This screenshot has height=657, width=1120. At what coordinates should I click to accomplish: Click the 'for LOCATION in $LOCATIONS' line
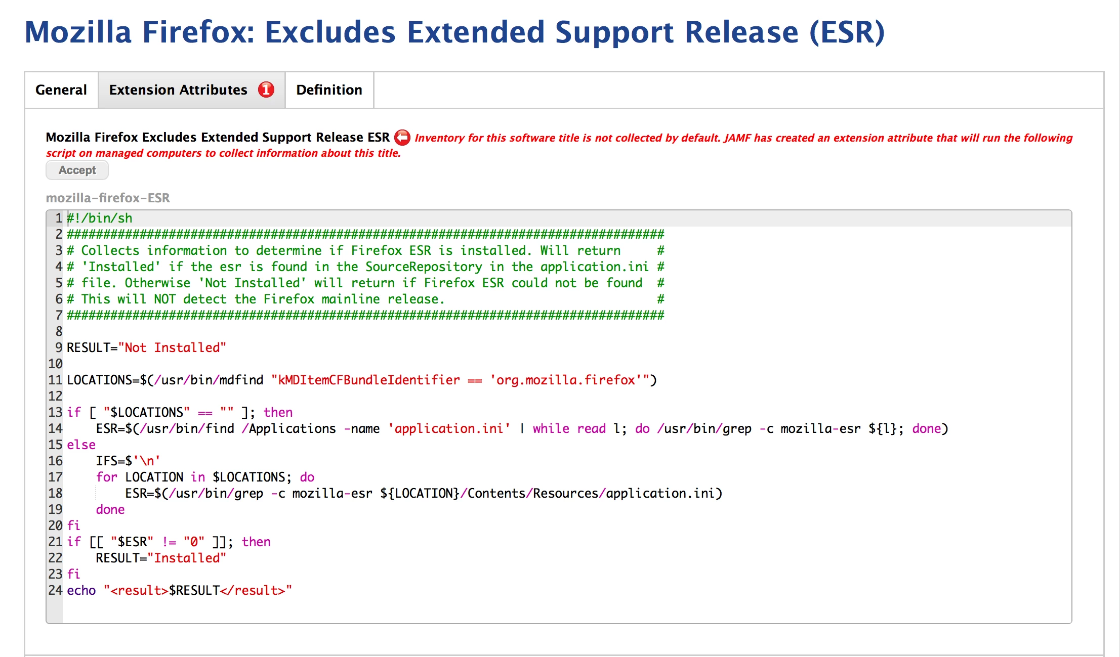205,477
